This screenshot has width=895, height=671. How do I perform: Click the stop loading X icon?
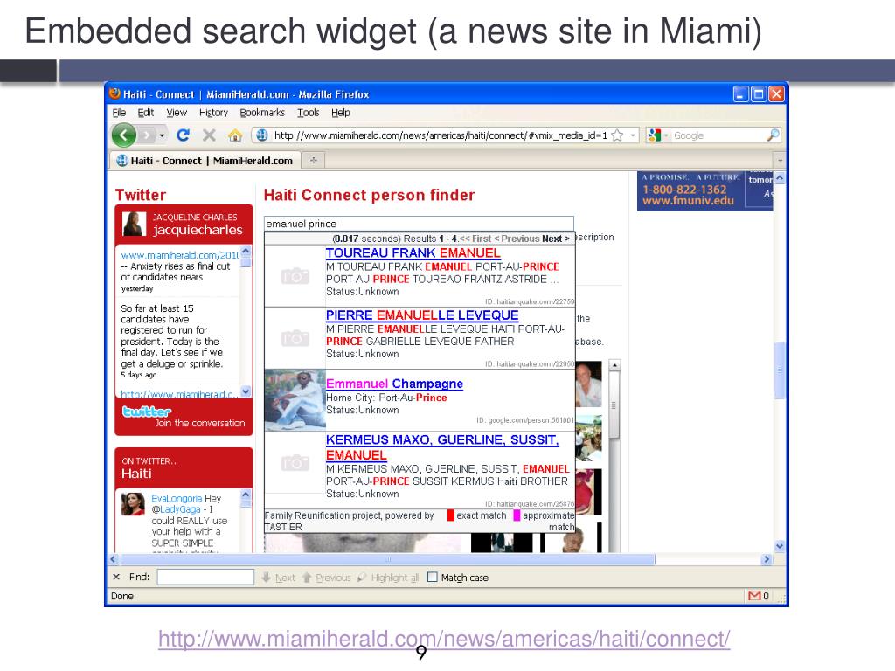point(209,135)
